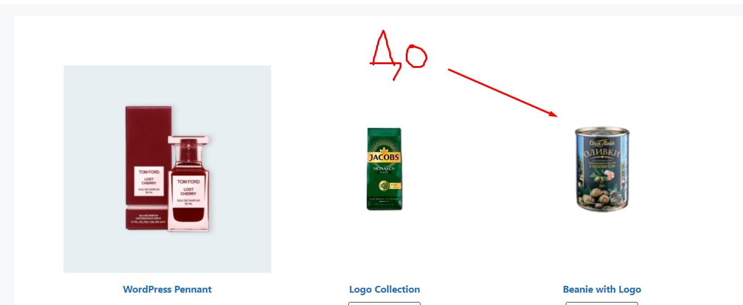Click the red handwritten "До" annotation
This screenshot has width=743, height=305.
(398, 54)
